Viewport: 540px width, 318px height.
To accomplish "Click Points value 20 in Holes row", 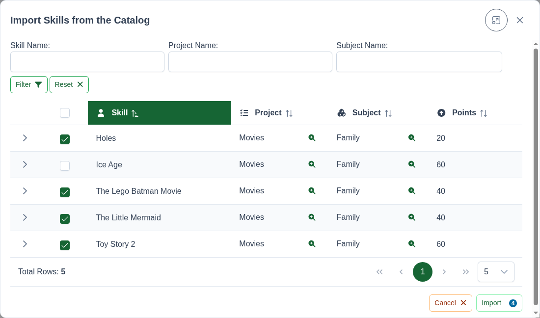I will pyautogui.click(x=441, y=138).
